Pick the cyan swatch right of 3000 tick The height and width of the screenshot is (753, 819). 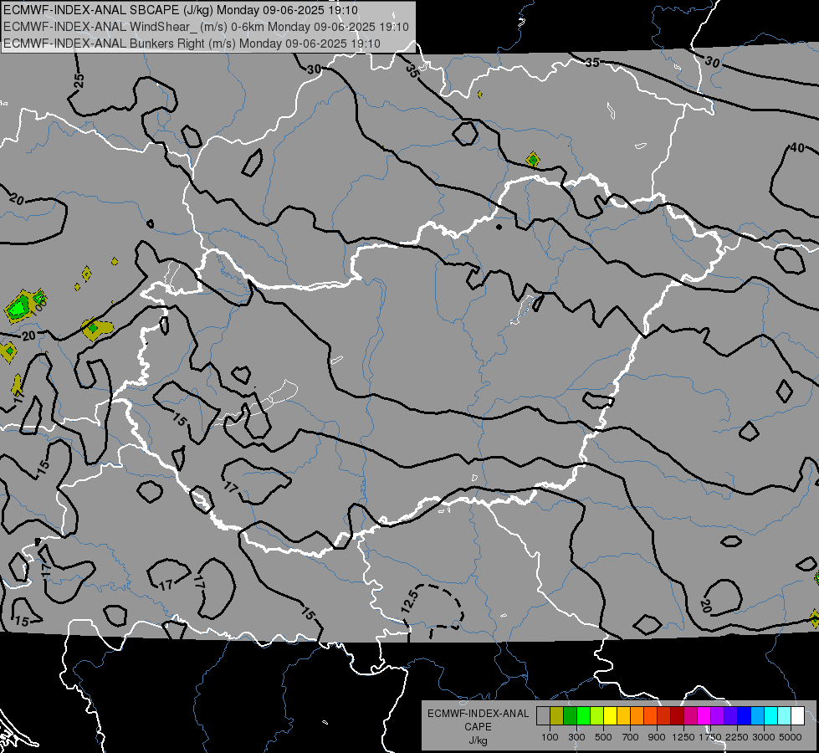click(x=771, y=715)
